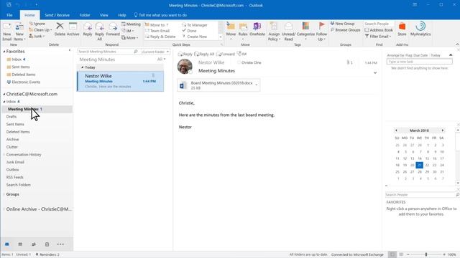This screenshot has height=258, width=460.
Task: Click Tell me what you want to do
Action: (160, 15)
